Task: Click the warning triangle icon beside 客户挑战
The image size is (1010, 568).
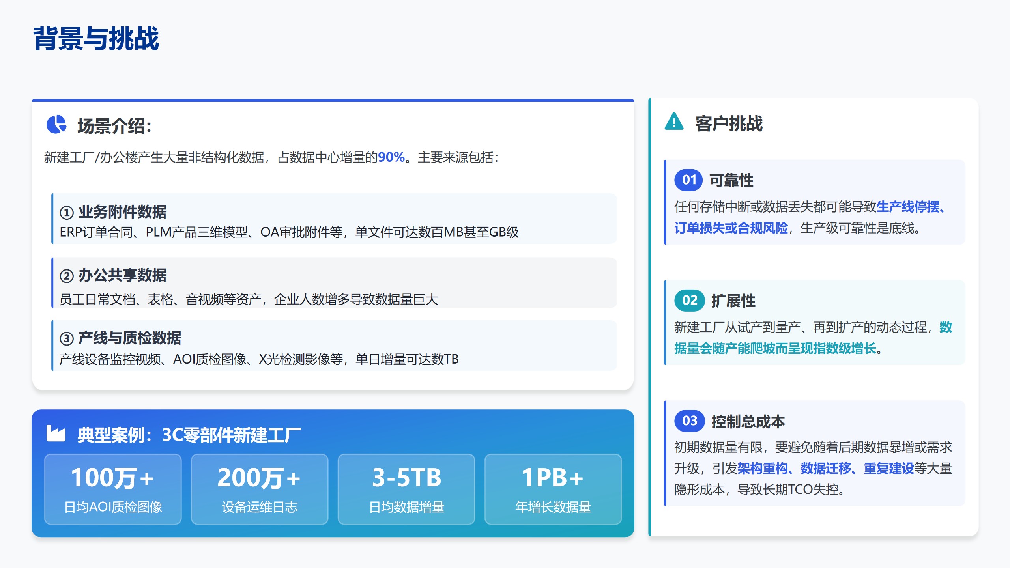Action: click(674, 121)
